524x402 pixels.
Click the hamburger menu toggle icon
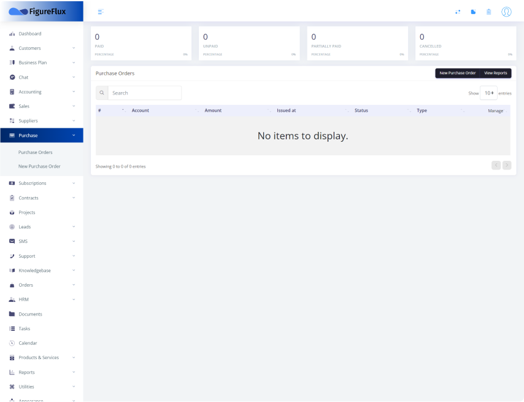point(101,12)
